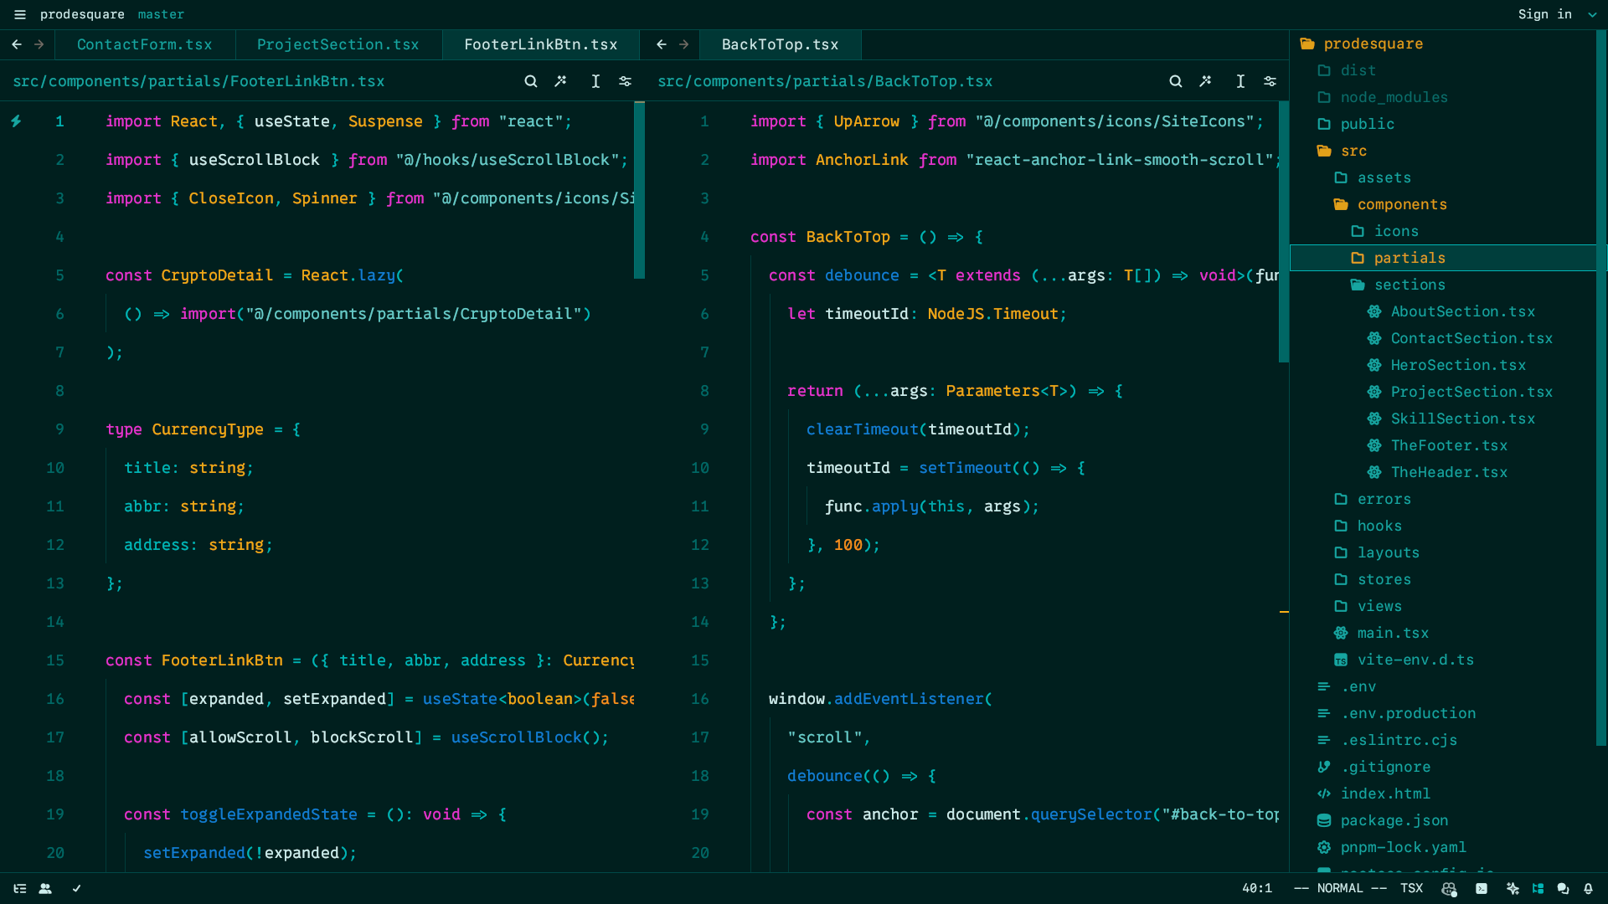Click selection cursor icon in FooterLinkBtn.tsx toolbar
Image resolution: width=1608 pixels, height=904 pixels.
595,81
